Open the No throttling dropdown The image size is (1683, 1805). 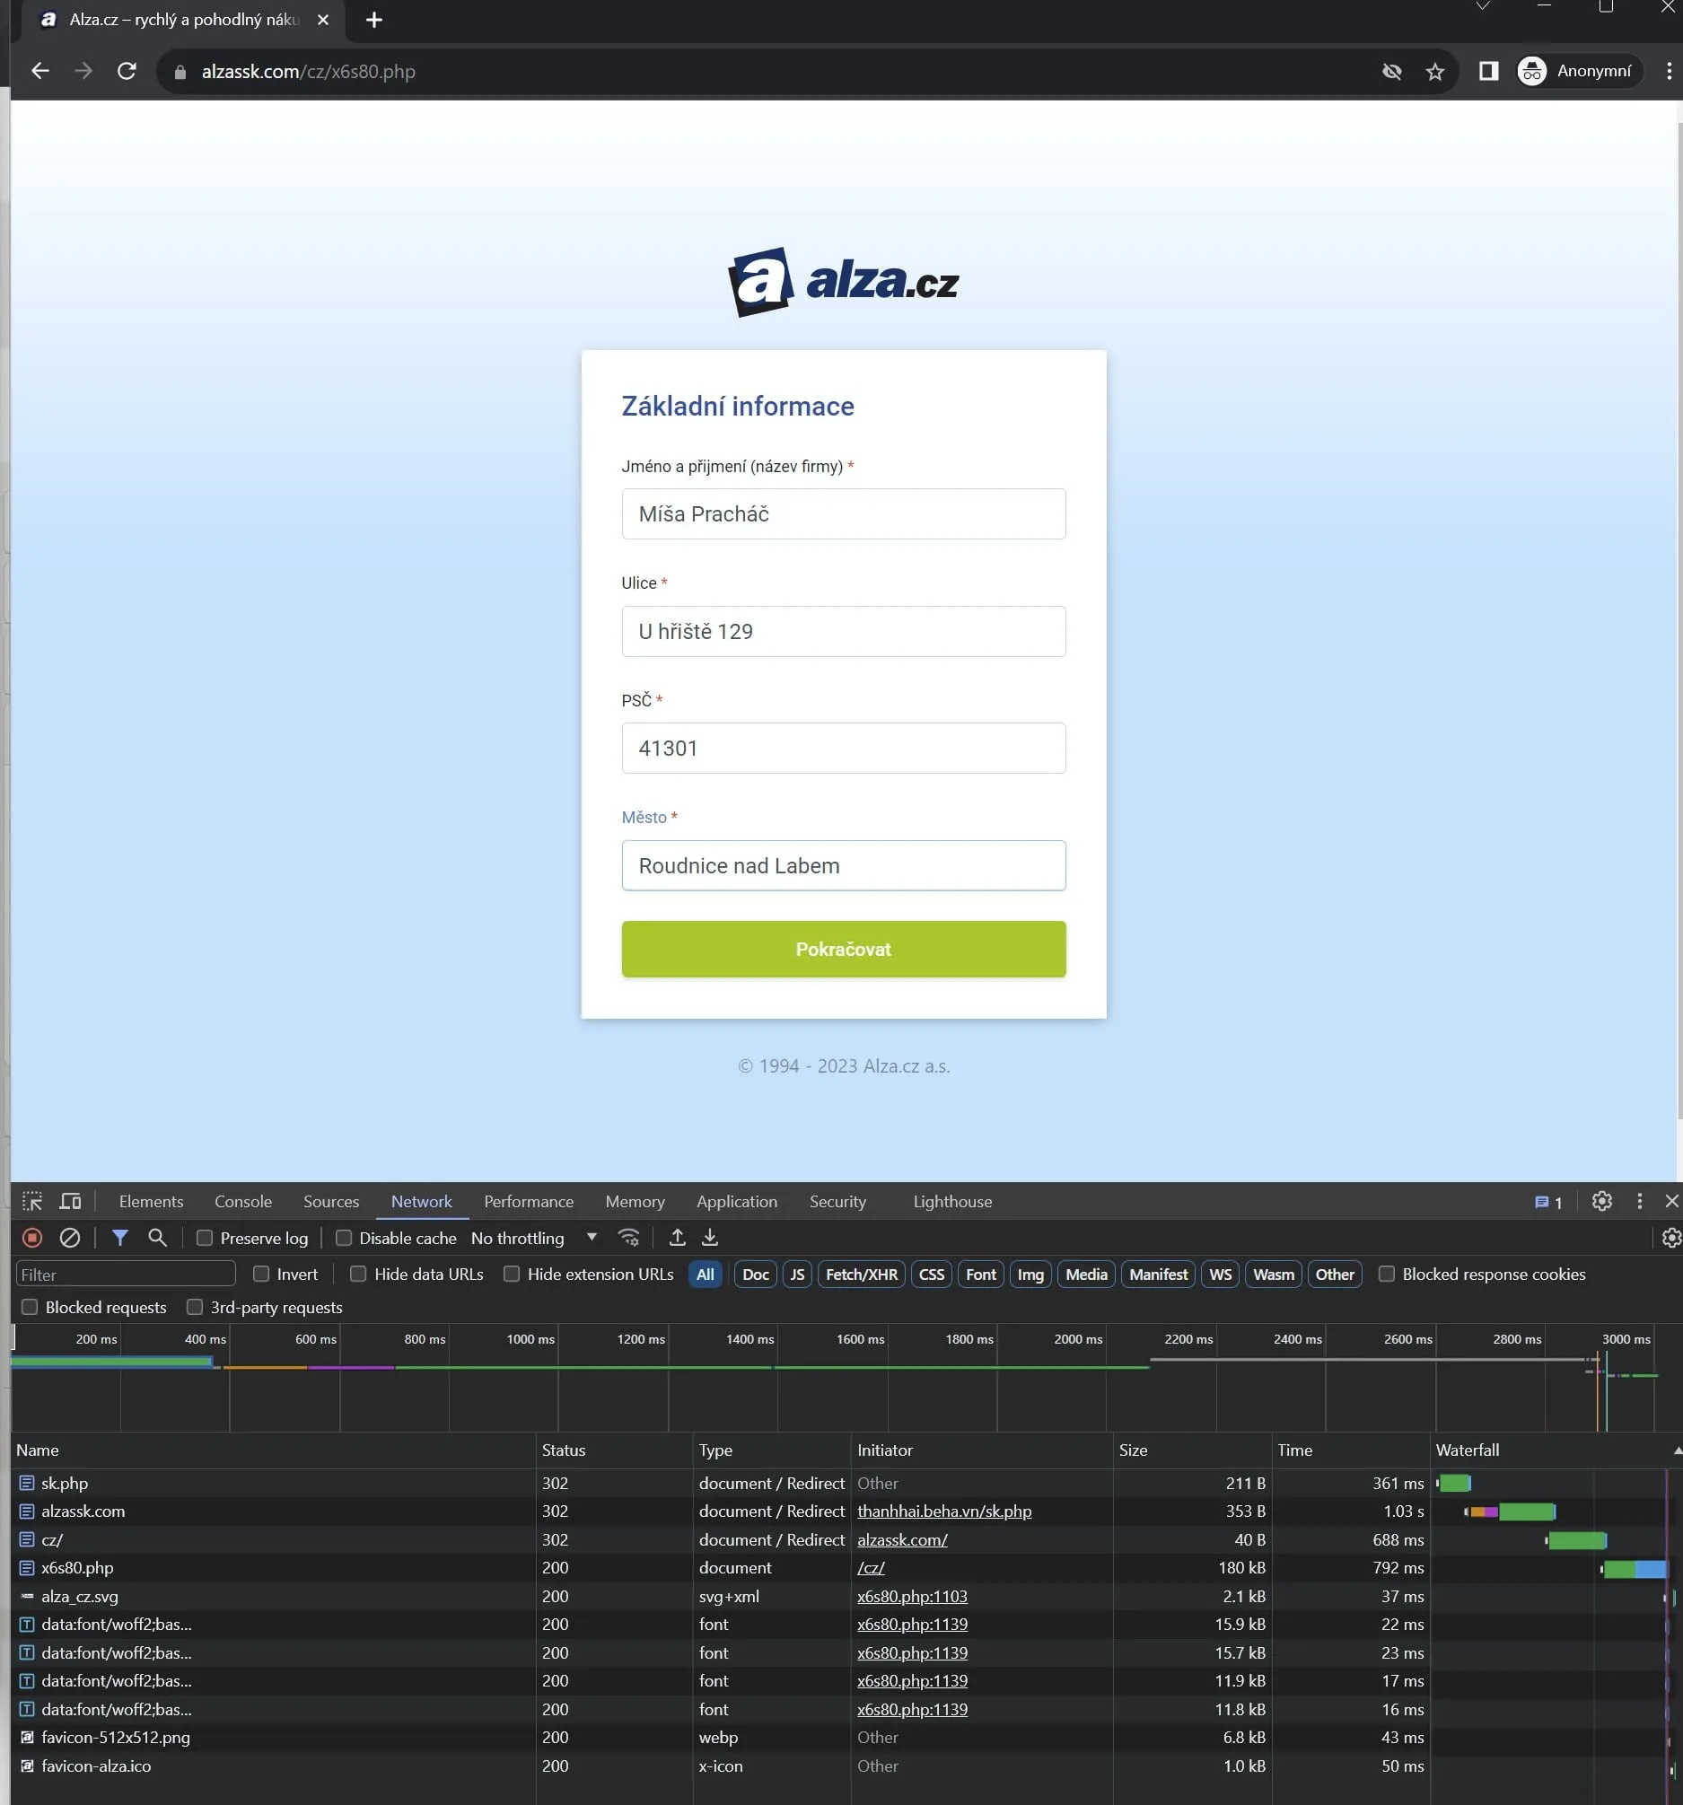coord(535,1238)
